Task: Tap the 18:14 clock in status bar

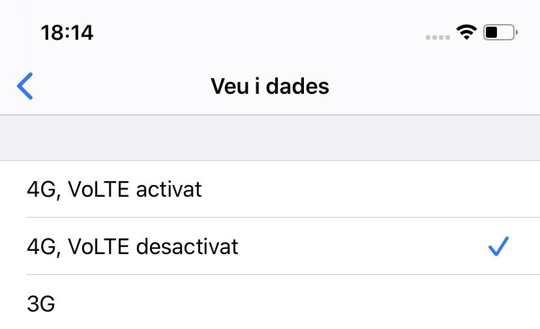Action: coord(67,33)
